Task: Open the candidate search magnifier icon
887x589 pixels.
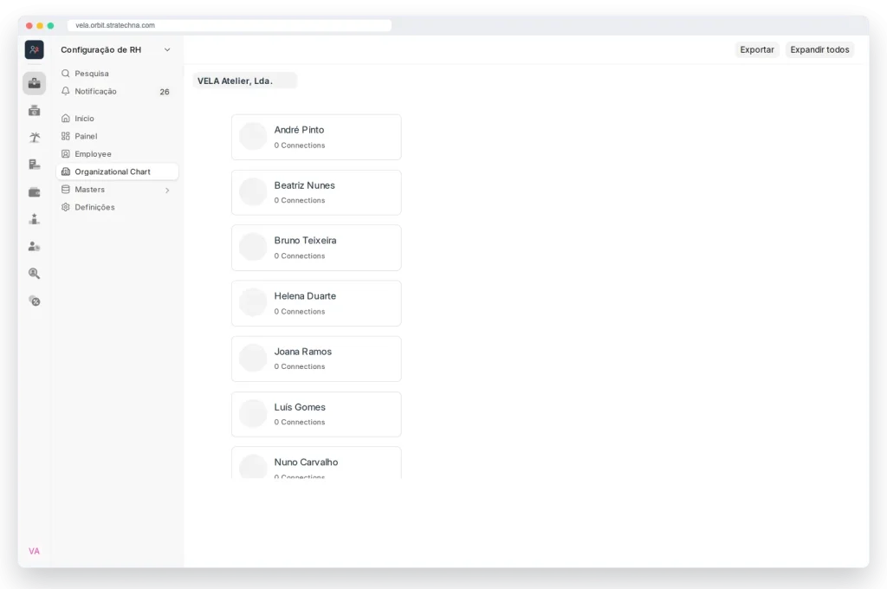Action: coord(34,274)
